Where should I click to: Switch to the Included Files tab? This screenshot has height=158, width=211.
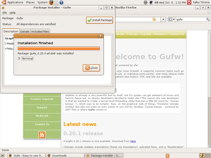[x=40, y=31]
